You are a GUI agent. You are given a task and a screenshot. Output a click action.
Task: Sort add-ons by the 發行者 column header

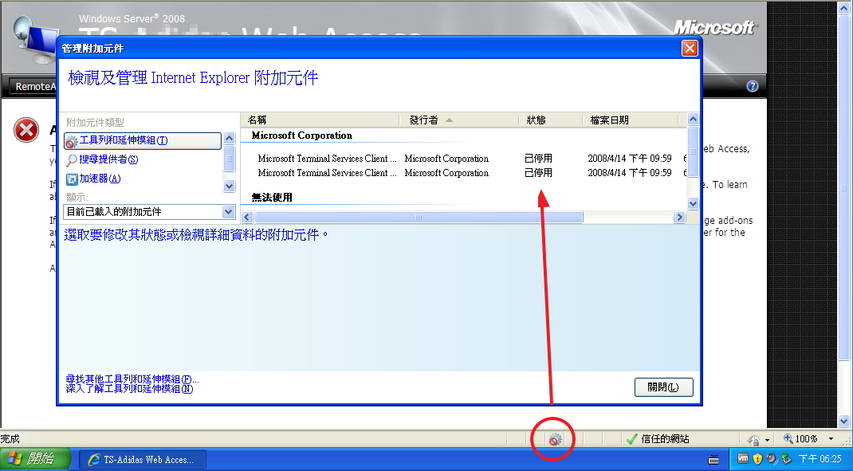(x=459, y=120)
